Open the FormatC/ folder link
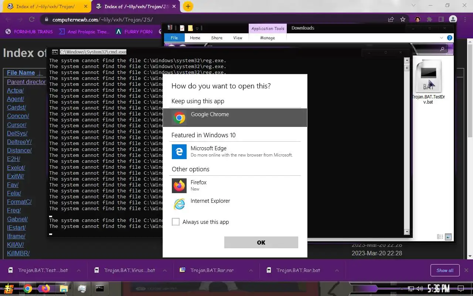The width and height of the screenshot is (473, 296). click(x=19, y=202)
